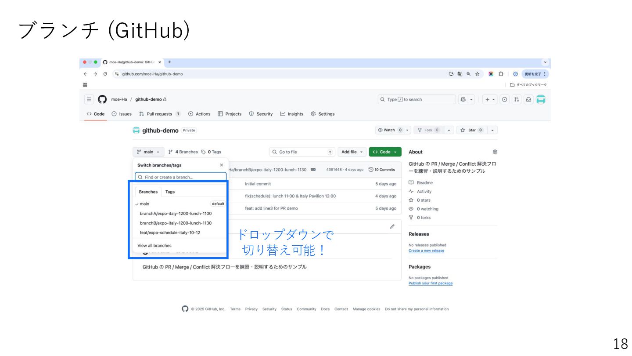Click the Docs link in footer
This screenshot has width=632, height=356.
(x=325, y=309)
